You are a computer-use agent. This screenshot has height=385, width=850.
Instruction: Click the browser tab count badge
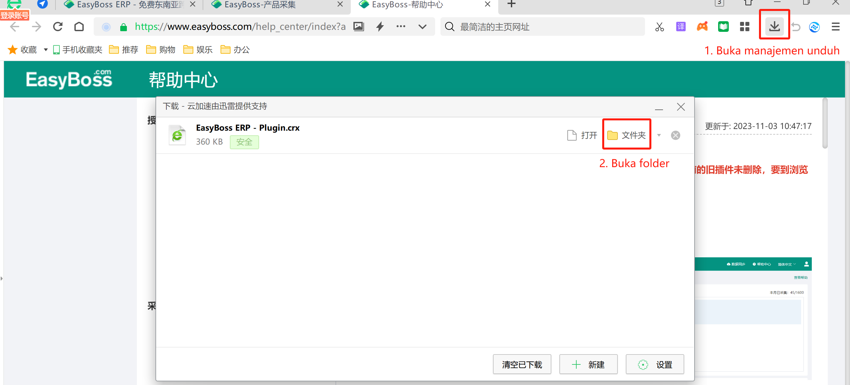(x=719, y=3)
